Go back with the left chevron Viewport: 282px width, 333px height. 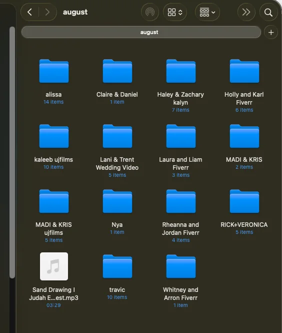(x=29, y=12)
